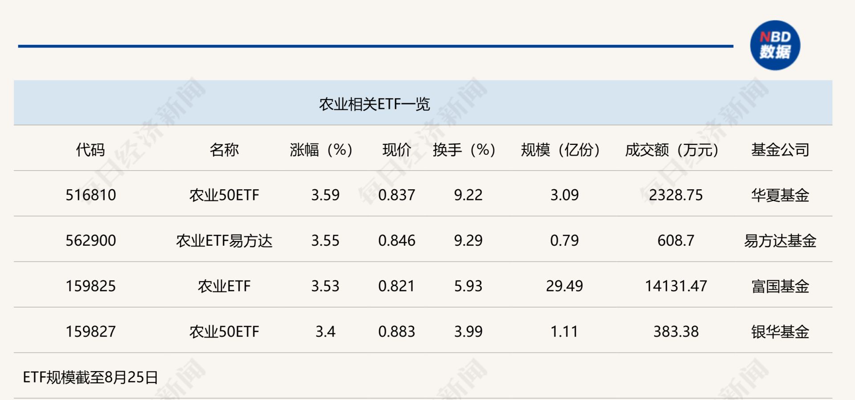Viewport: 855px width, 400px height.
Task: Select fund code 159827
Action: [x=90, y=332]
